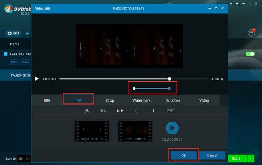Screen dimensions: 262x165
Task: Open the task queue list icon
Action: 251,33
